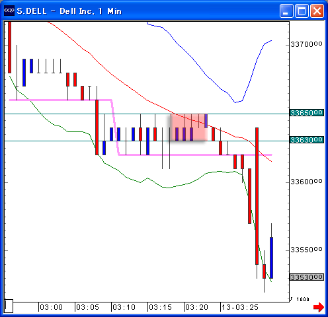Click the 13-03:25 time axis label
This screenshot has height=317, width=328.
[240, 307]
